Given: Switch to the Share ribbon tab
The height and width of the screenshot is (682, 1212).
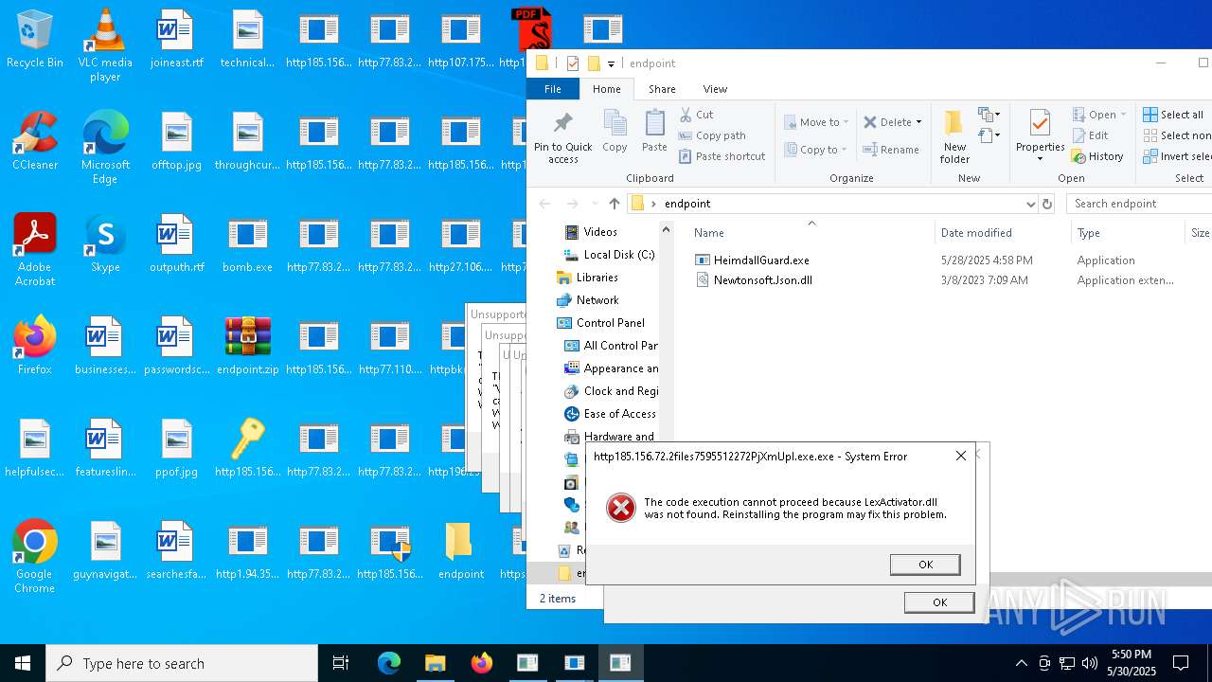Looking at the screenshot, I should [x=662, y=89].
